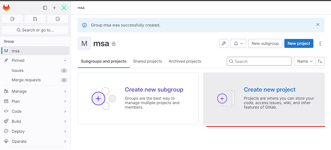Open the admin wrench icon button
Screen dimensions: 331x150
click(224, 43)
